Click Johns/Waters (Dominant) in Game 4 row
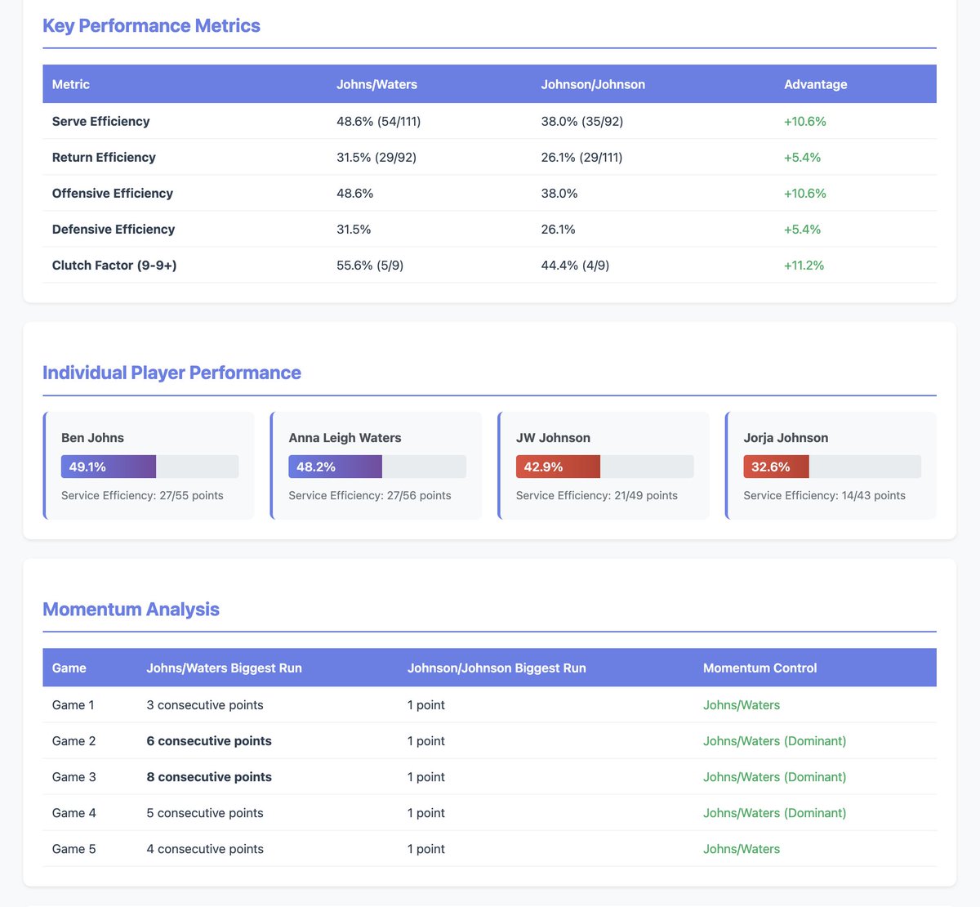 (x=775, y=812)
